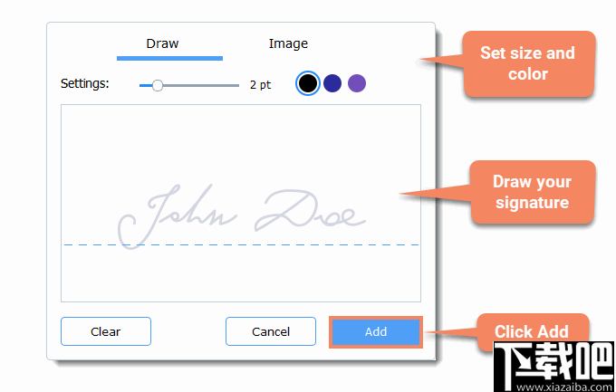Click the pen size slider handle
Screen dimensions: 616x392
coord(158,85)
